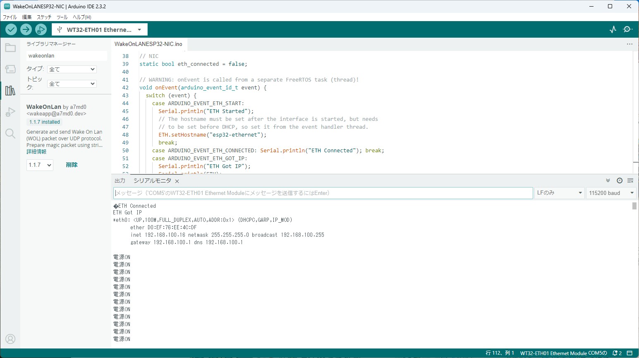
Task: Open the 115200 baud dropdown
Action: (x=611, y=193)
